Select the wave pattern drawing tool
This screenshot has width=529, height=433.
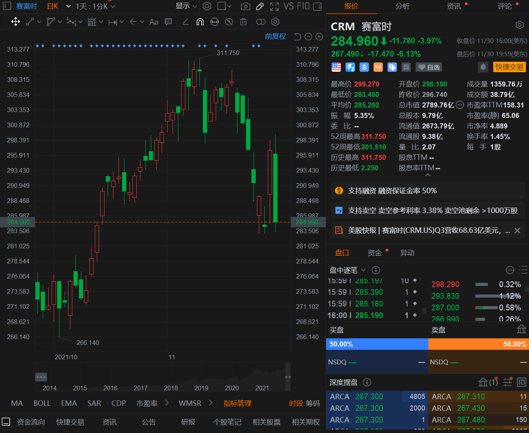click(x=71, y=22)
